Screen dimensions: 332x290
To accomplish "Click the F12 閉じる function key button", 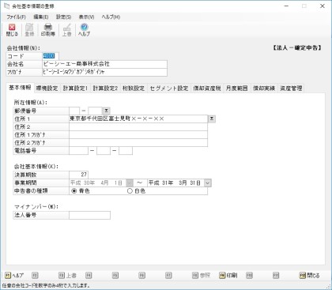I will [x=309, y=276].
